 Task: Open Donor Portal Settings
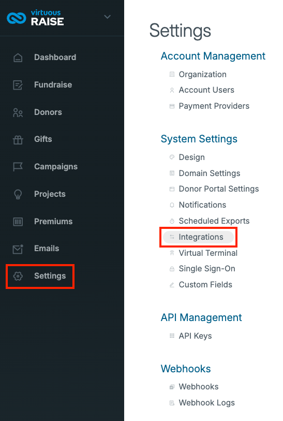click(x=219, y=189)
